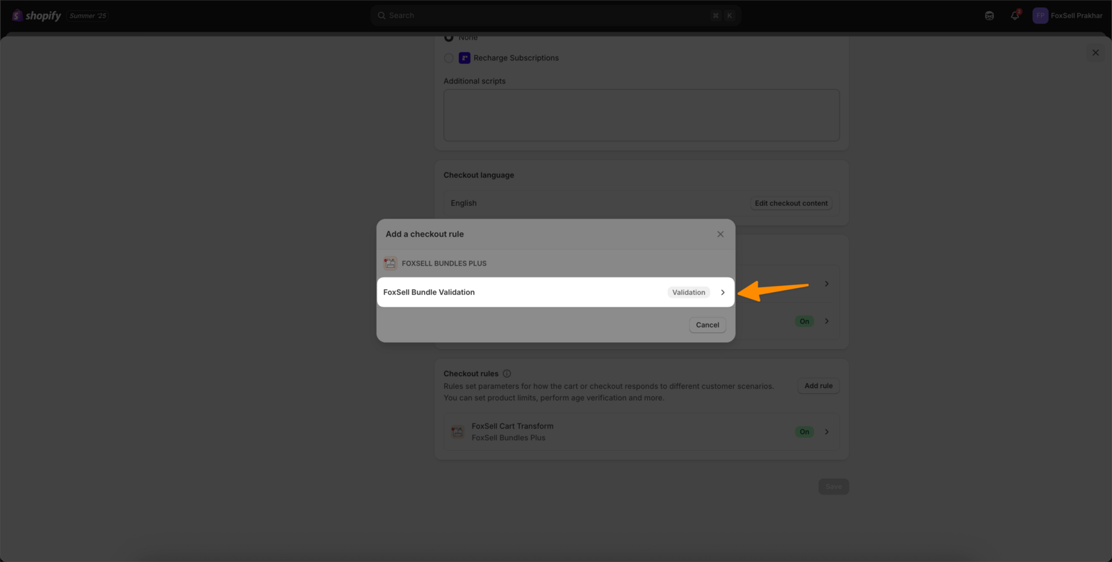1112x562 pixels.
Task: Open the Sidekick assistant icon in top bar
Action: 989,15
